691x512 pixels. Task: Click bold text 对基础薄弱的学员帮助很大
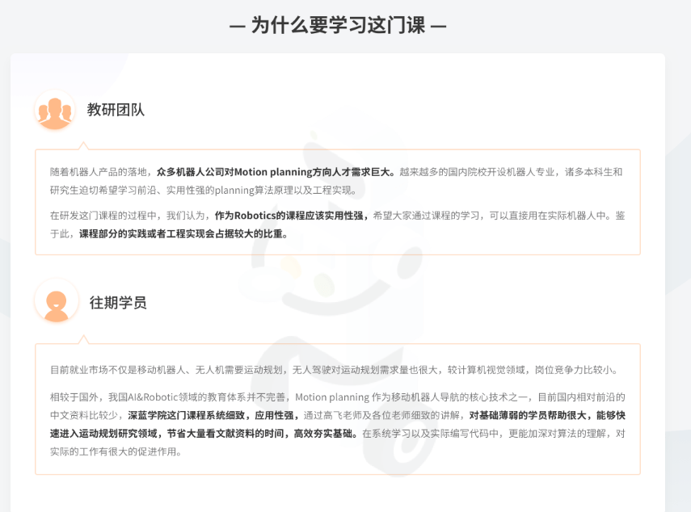[x=528, y=416]
